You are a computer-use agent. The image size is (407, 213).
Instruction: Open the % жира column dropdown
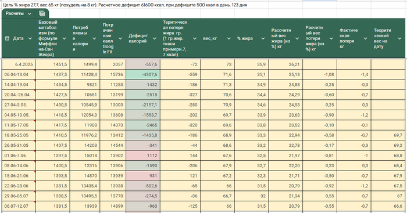(x=263, y=38)
